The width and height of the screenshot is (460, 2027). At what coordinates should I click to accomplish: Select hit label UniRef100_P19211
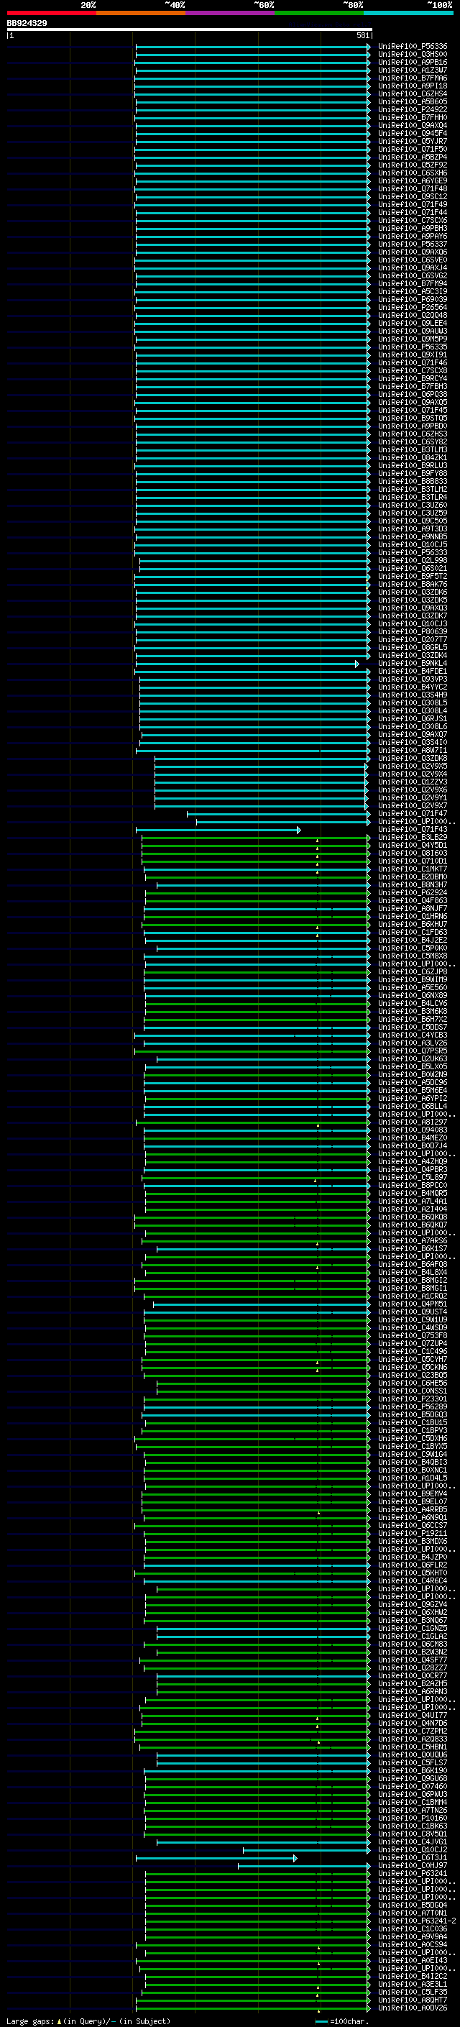[x=413, y=1534]
